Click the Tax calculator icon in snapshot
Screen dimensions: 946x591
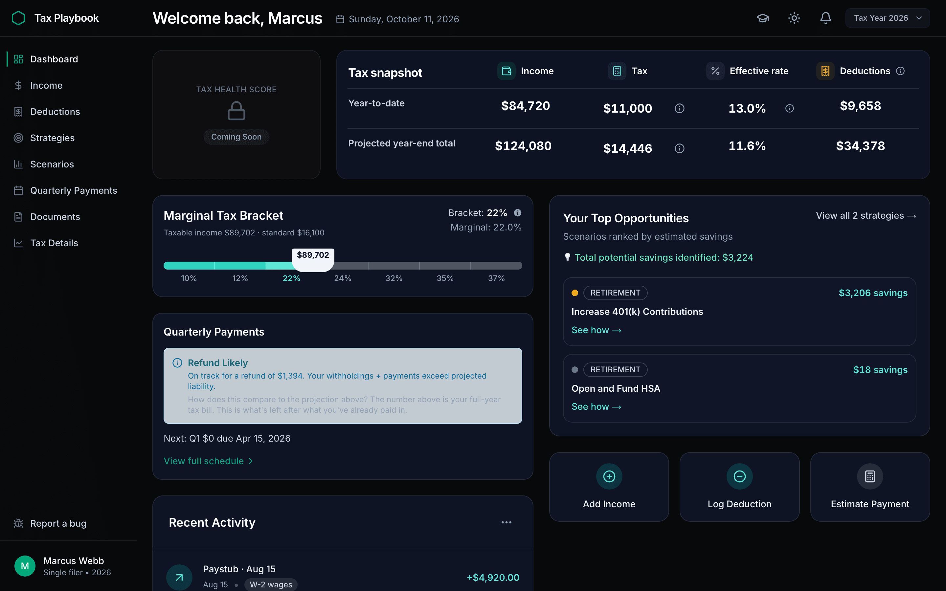(x=617, y=71)
